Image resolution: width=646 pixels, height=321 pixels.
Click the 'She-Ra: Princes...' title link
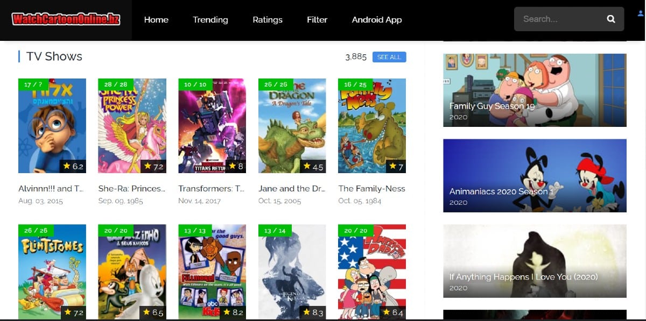(x=132, y=188)
